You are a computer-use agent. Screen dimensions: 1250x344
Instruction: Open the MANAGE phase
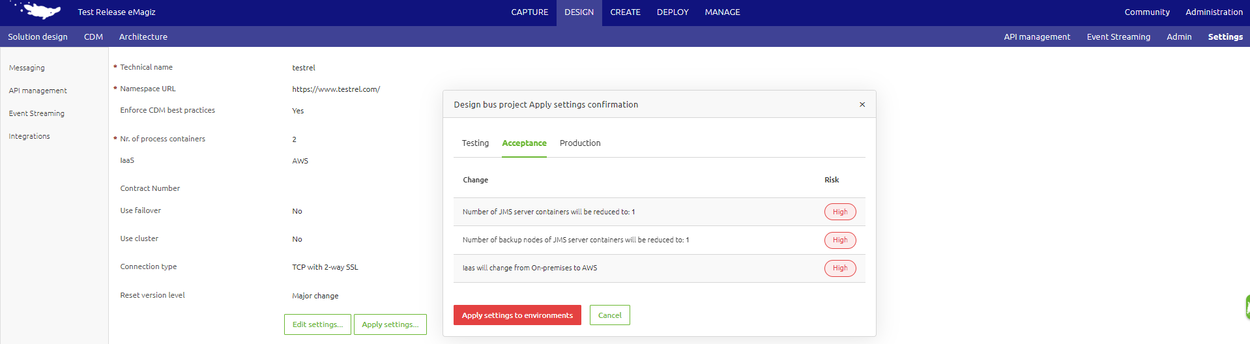point(722,12)
